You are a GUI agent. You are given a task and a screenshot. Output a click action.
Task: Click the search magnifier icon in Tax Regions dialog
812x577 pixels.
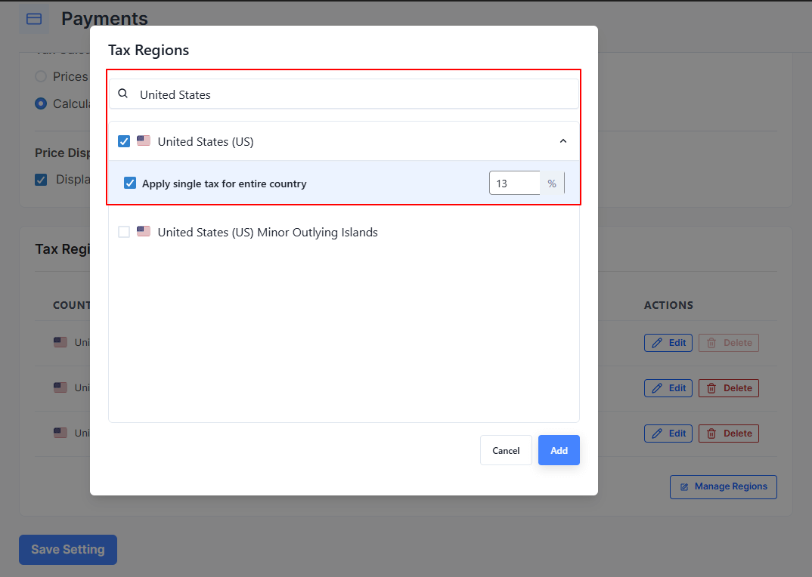coord(122,94)
